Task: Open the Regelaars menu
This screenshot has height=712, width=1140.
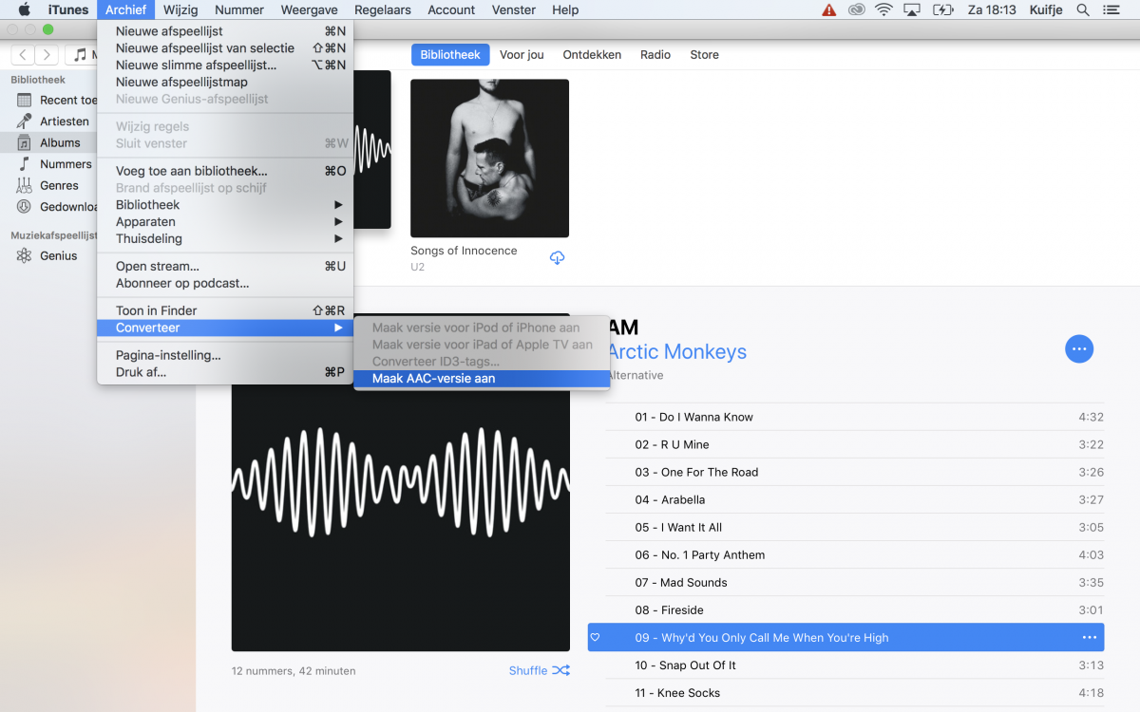Action: point(383,9)
